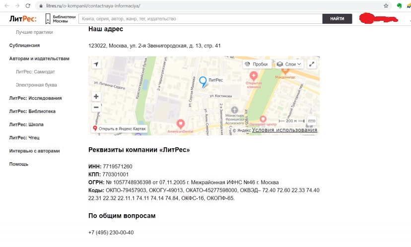Toggle Пробки traffic layer on map
This screenshot has height=247, width=411.
point(257,64)
